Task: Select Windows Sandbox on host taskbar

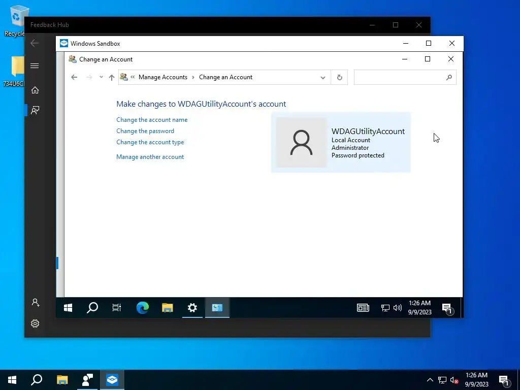Action: [x=112, y=380]
